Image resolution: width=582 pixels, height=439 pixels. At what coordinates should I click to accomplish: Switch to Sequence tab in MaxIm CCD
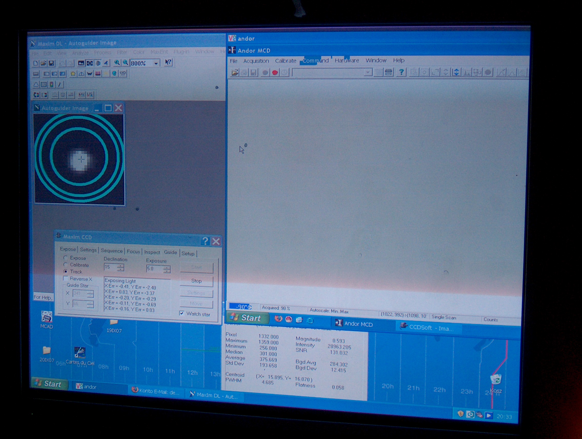click(112, 251)
